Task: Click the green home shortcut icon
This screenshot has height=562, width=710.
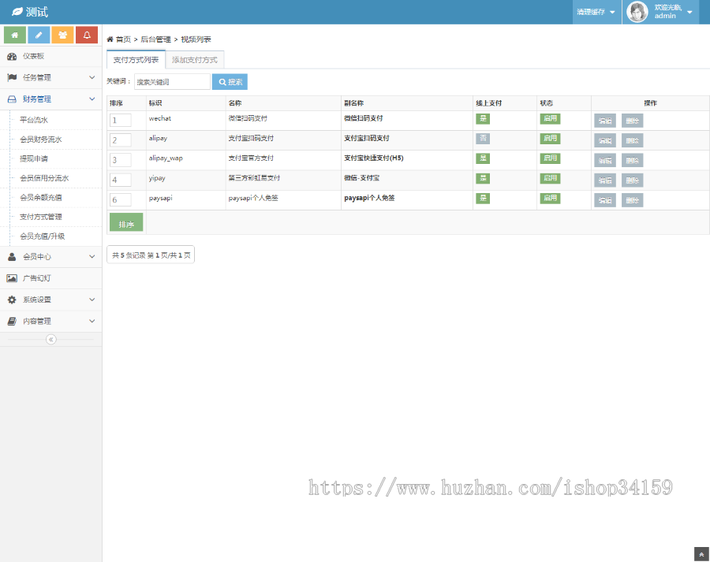Action: [15, 35]
